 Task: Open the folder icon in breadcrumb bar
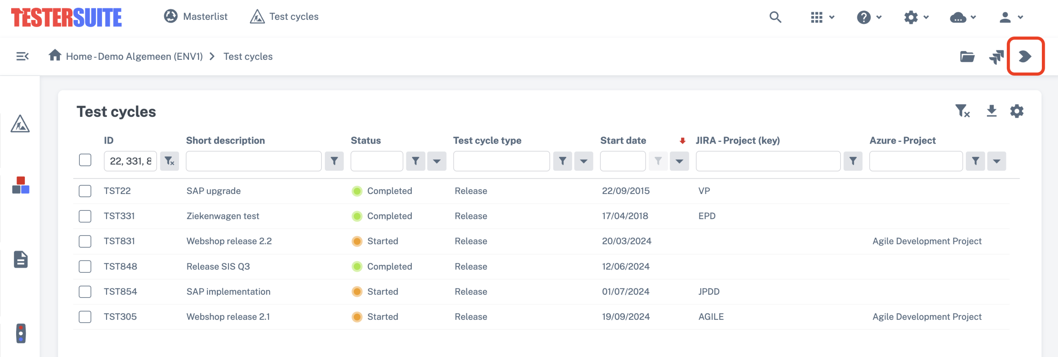[967, 57]
